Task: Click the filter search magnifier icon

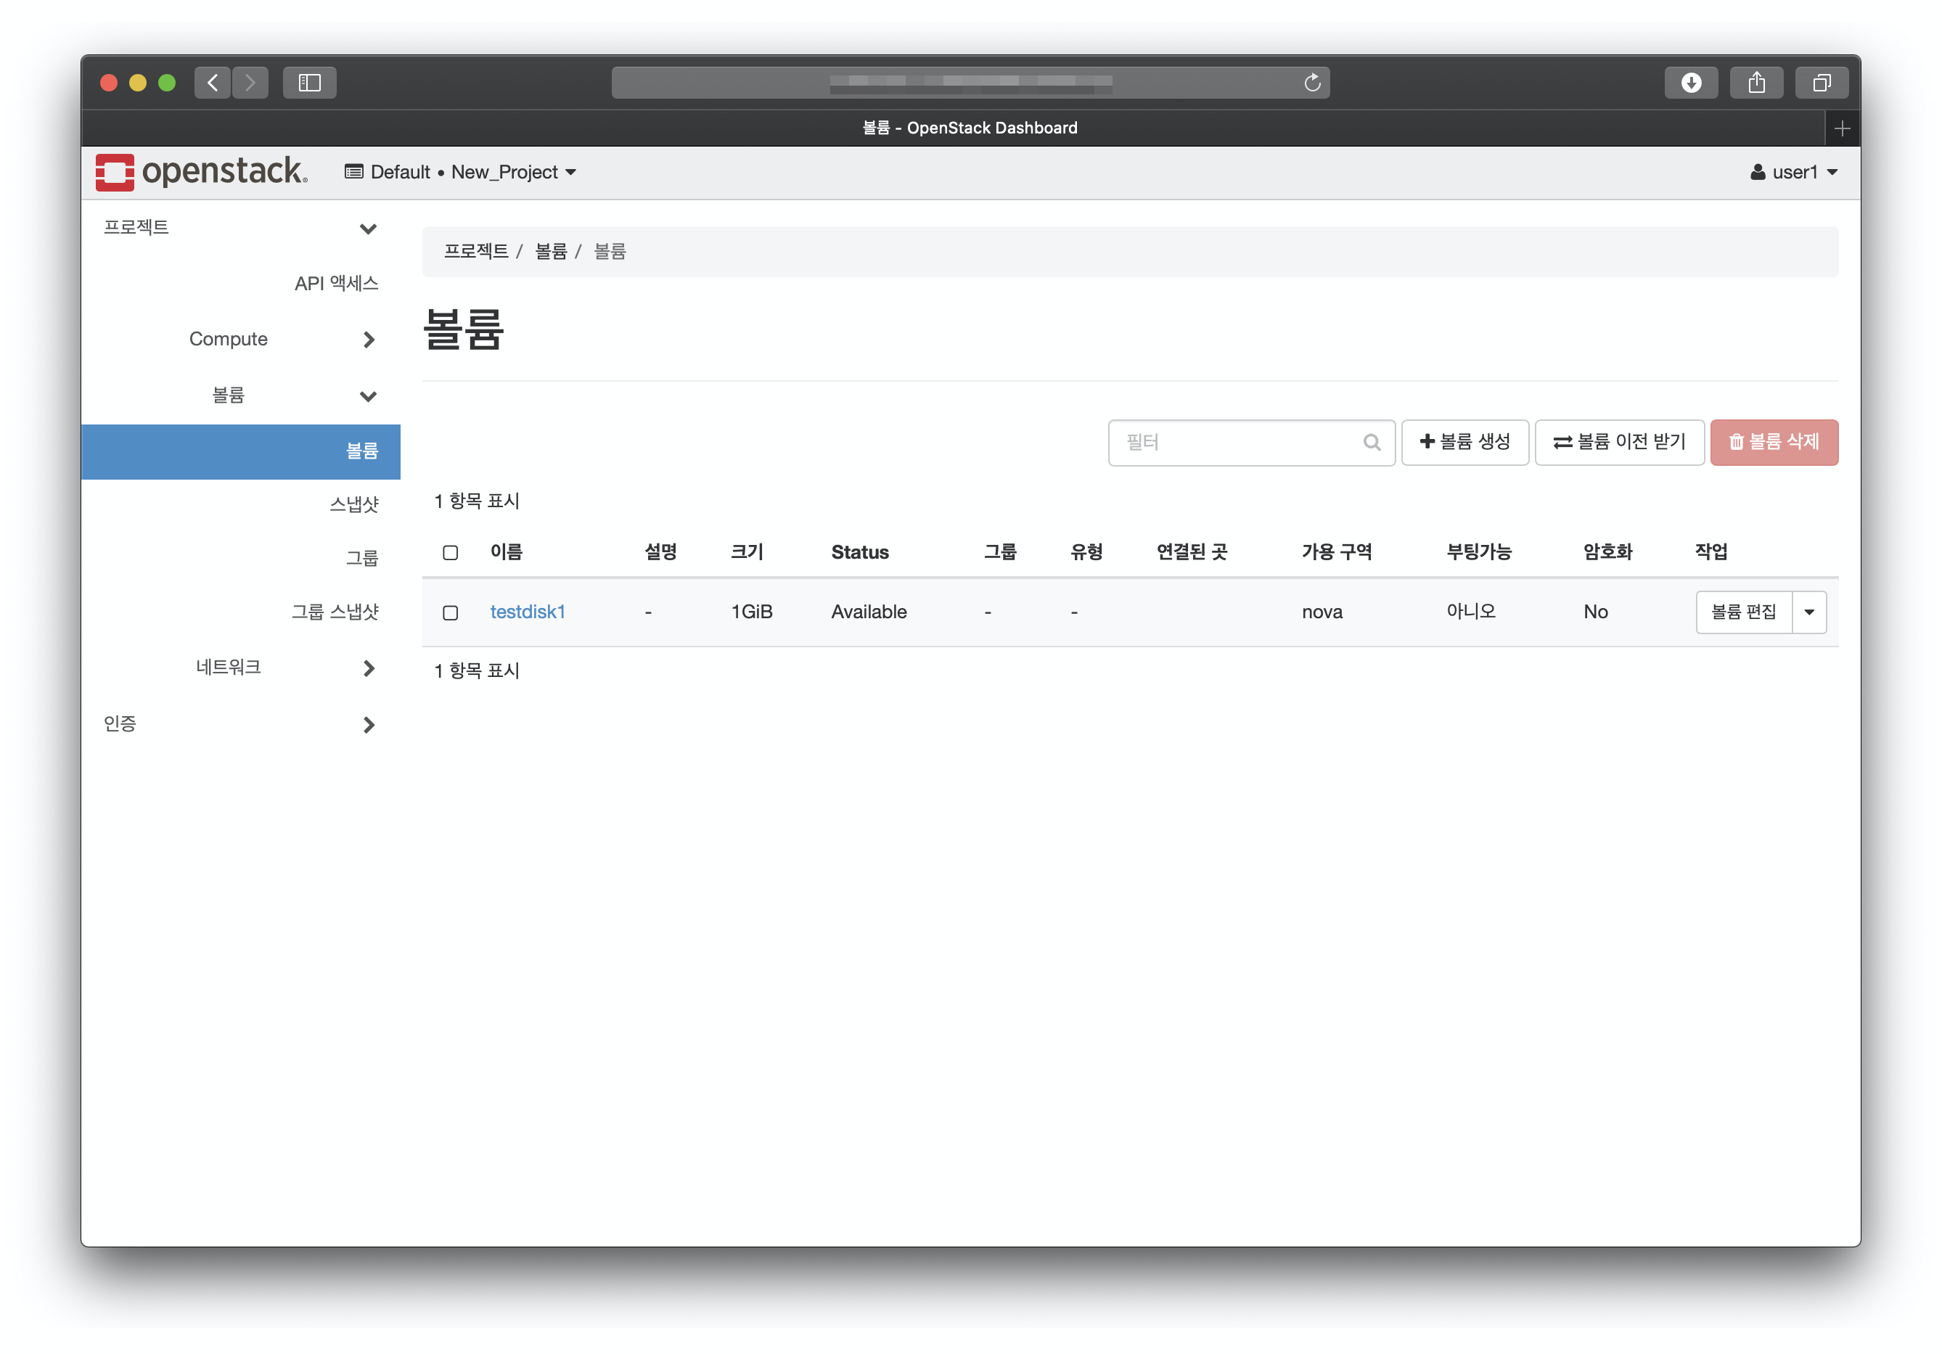Action: tap(1371, 443)
